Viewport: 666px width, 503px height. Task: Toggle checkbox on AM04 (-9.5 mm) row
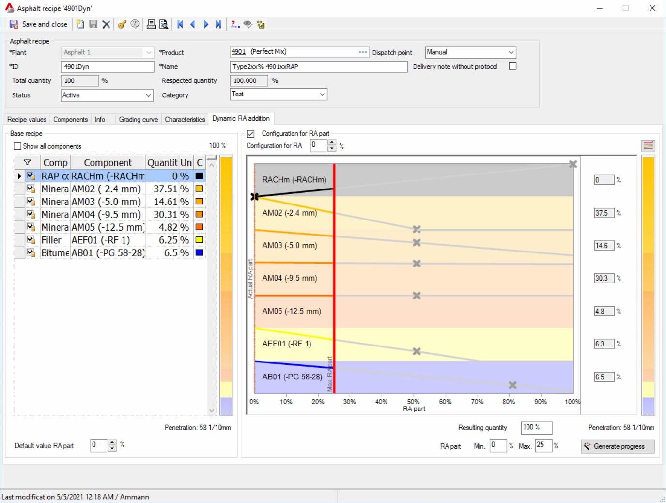(31, 214)
